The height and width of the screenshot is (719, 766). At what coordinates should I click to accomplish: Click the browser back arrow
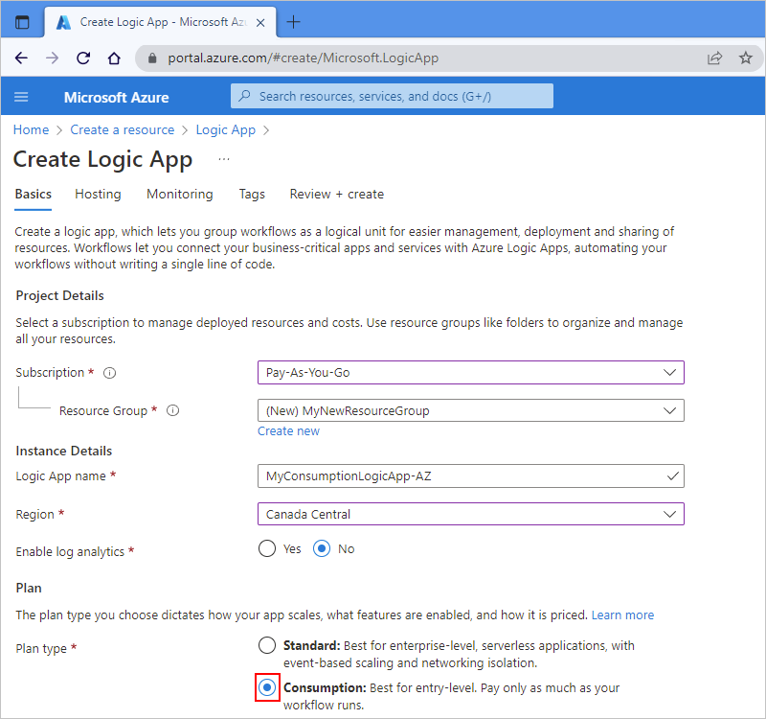tap(21, 58)
